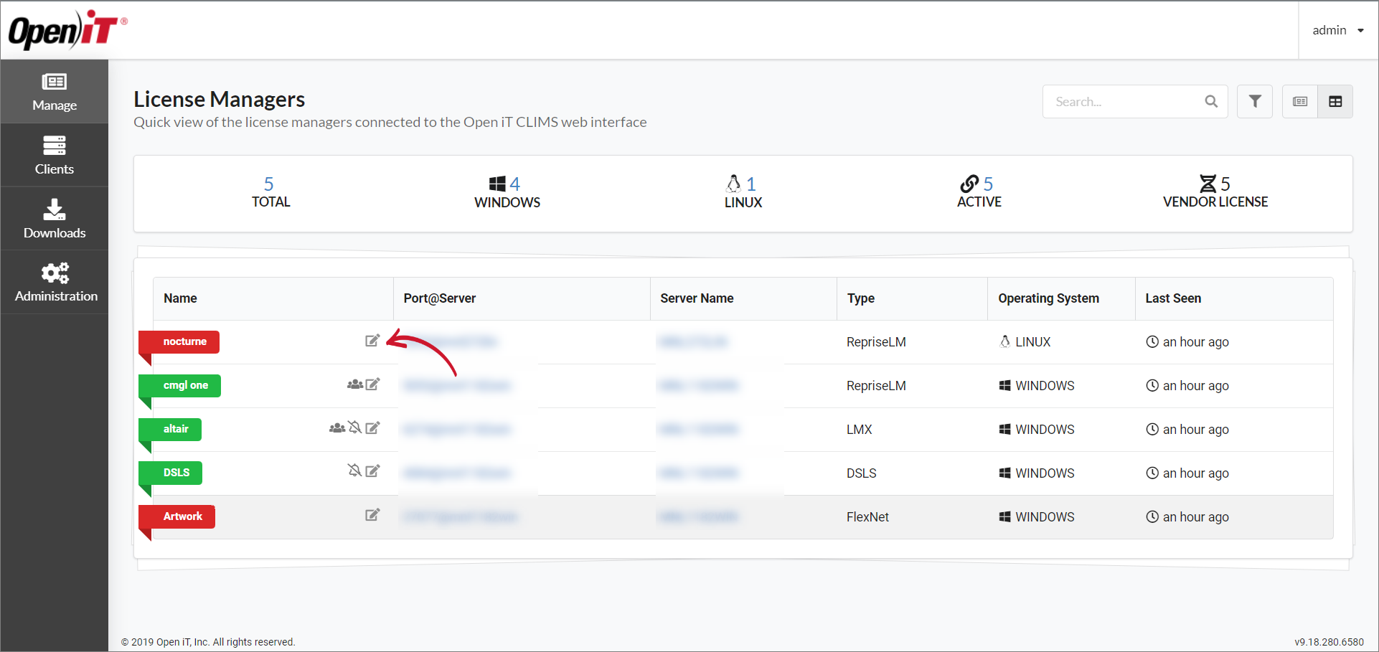Click the Windows logo in the summary bar
1379x652 pixels.
pos(496,183)
